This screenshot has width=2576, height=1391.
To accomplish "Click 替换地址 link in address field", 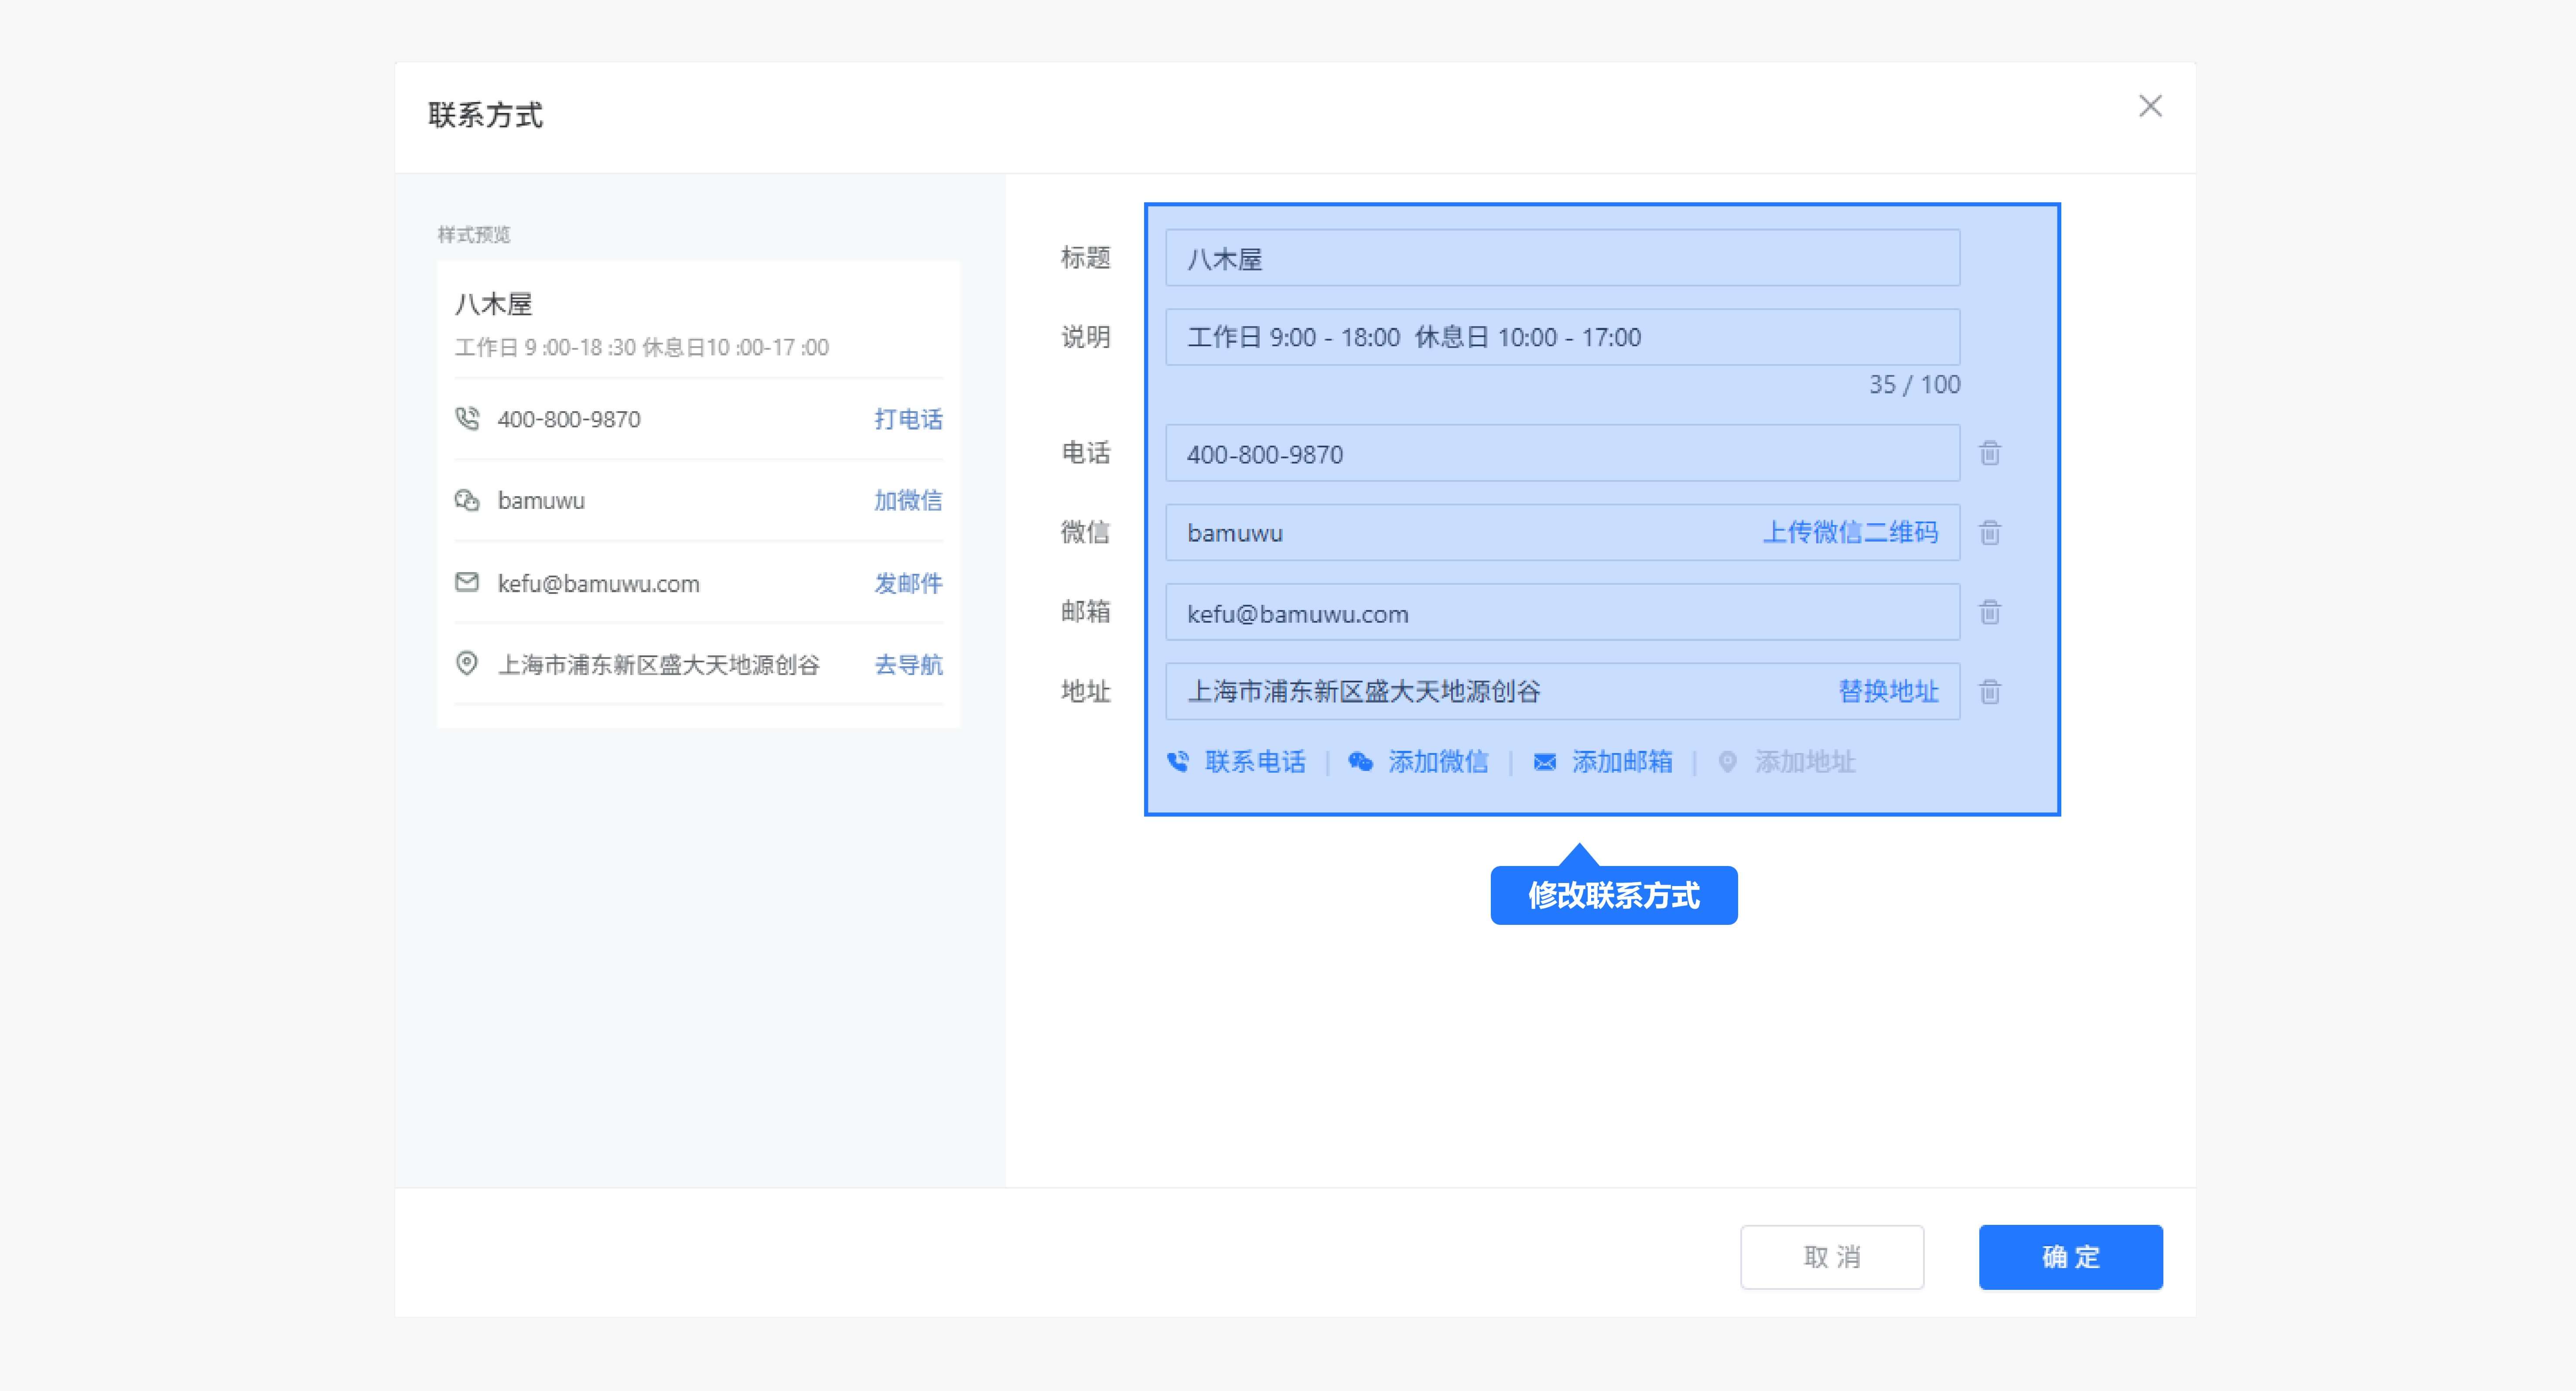I will pyautogui.click(x=1888, y=691).
